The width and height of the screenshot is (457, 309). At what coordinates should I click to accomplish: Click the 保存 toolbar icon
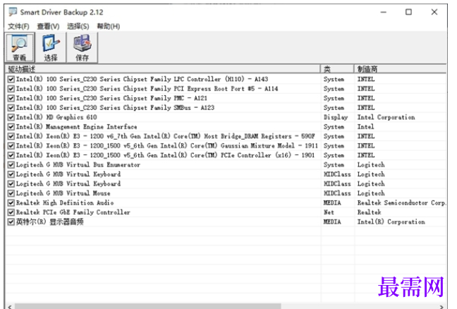coord(82,47)
